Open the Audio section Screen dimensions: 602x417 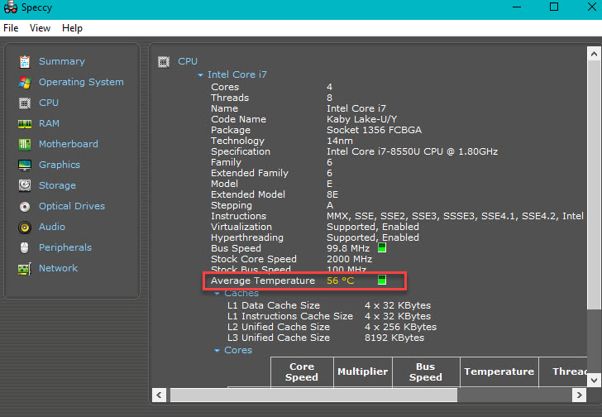coord(52,227)
